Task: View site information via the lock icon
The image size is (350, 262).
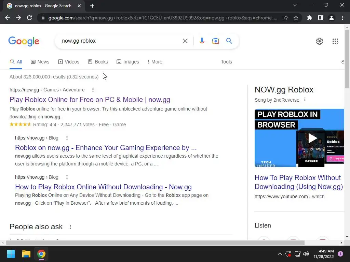Action: coord(43,18)
